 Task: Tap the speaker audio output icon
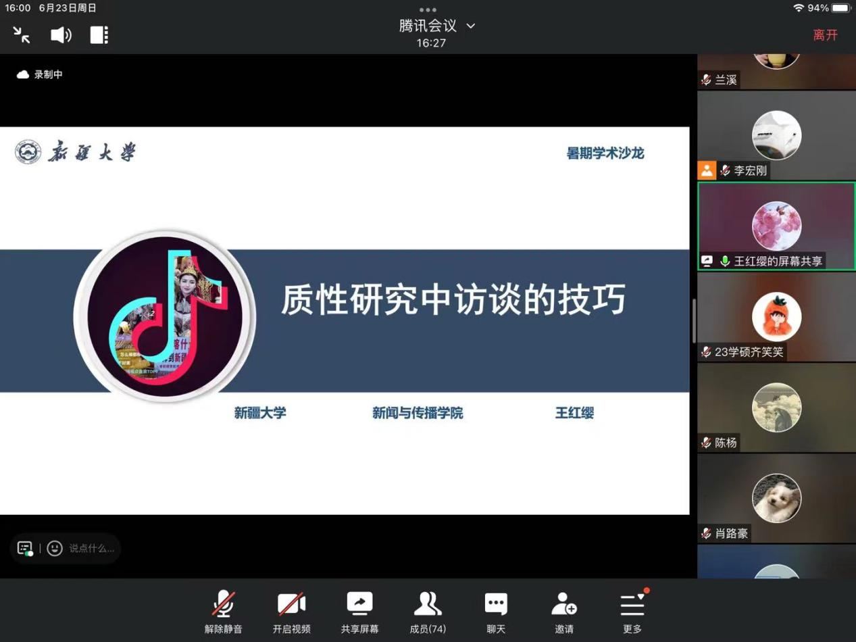point(61,35)
